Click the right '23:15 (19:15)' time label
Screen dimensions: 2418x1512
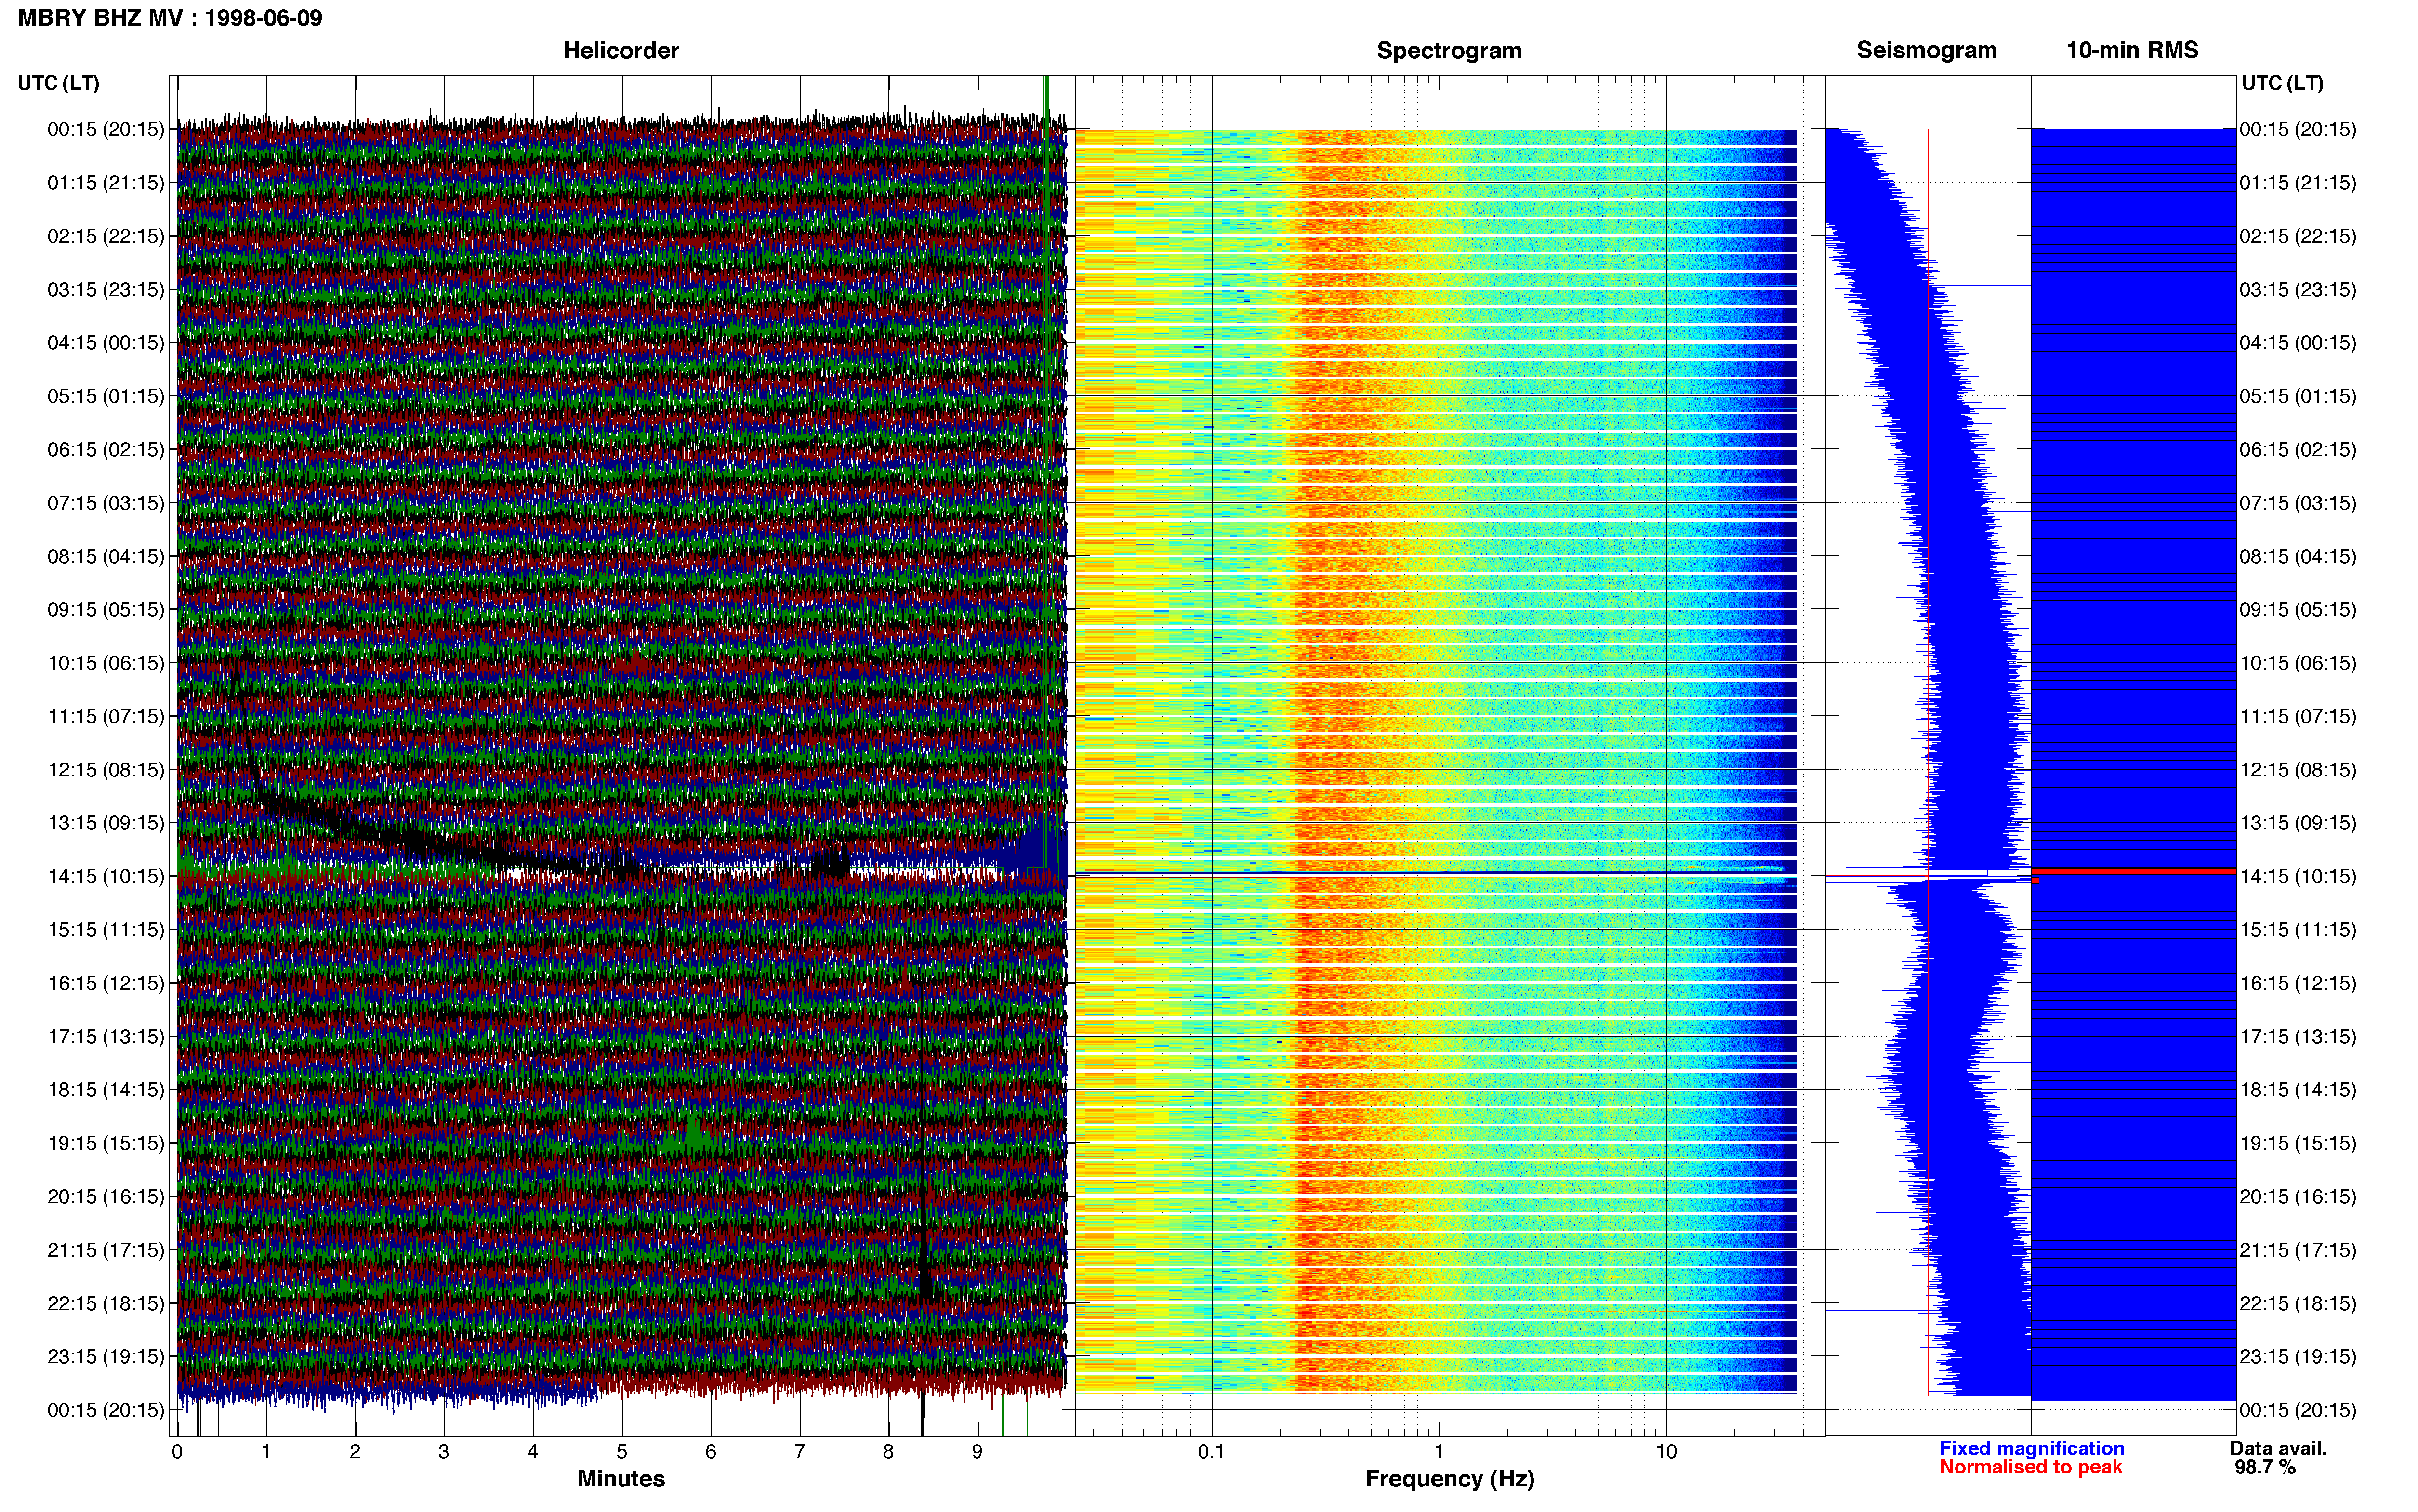(2298, 1356)
